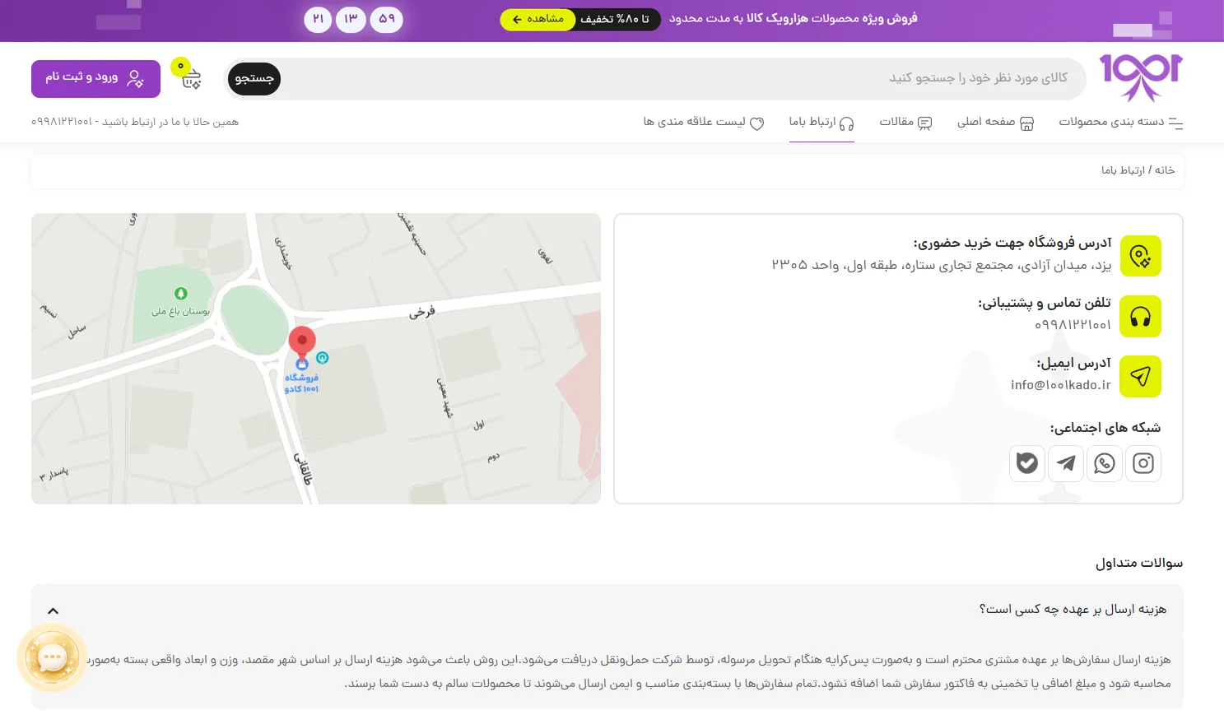Select the ارتباط باما menu item
The width and height of the screenshot is (1224, 715).
click(x=821, y=123)
